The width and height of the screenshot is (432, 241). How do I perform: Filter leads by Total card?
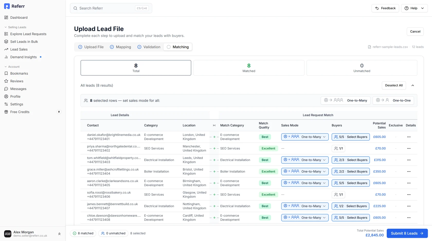click(136, 68)
